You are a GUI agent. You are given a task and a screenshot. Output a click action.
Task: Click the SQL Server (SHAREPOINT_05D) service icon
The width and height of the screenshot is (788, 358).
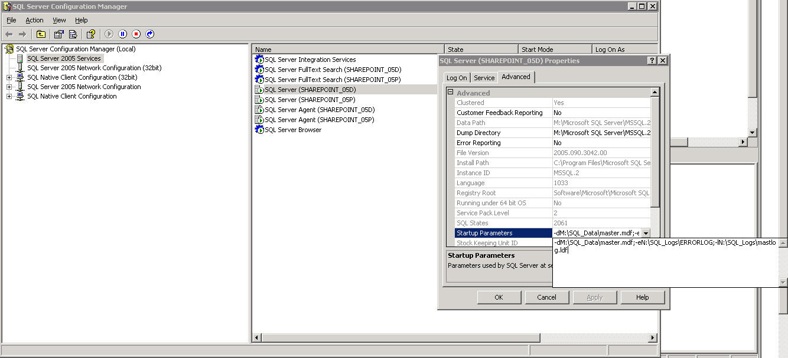pos(259,90)
